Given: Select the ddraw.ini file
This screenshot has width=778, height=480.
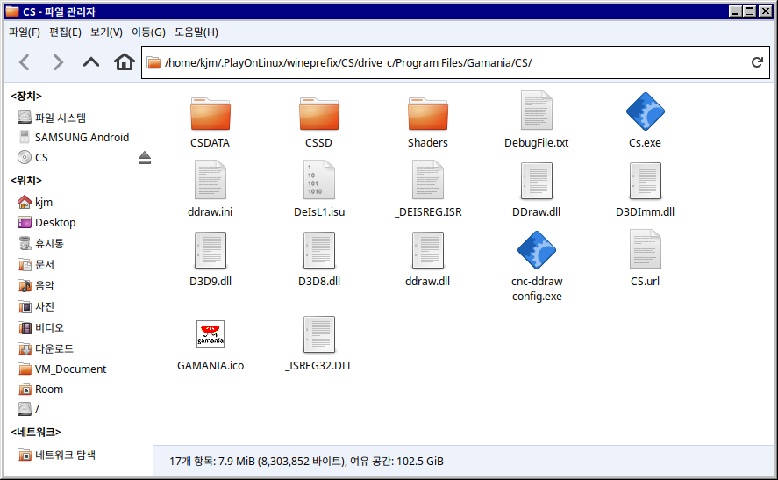Looking at the screenshot, I should point(211,190).
